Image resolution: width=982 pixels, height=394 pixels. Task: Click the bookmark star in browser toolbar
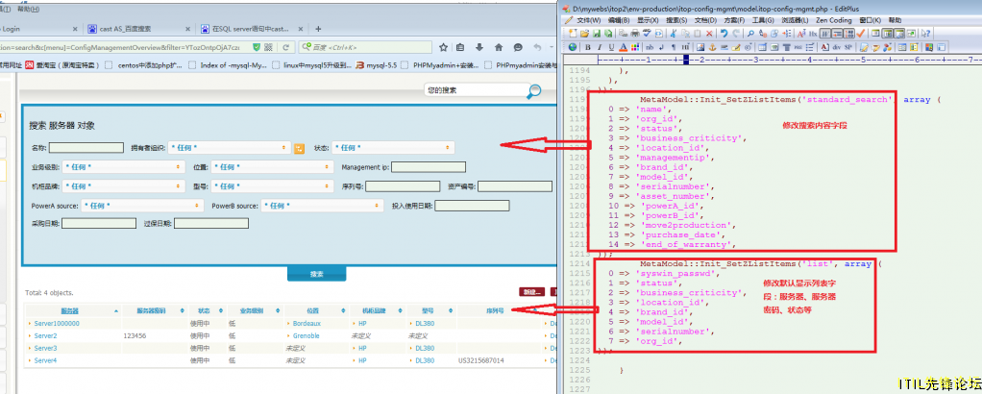443,47
